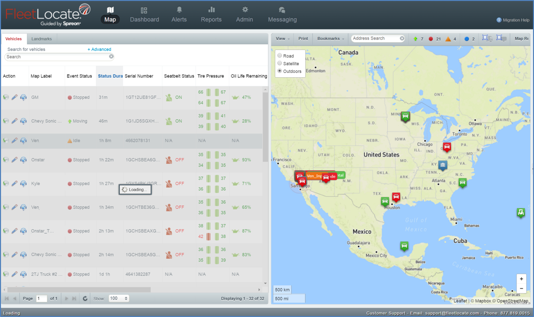Change the Show rows-per-page selector
Image resolution: width=534 pixels, height=317 pixels.
119,298
